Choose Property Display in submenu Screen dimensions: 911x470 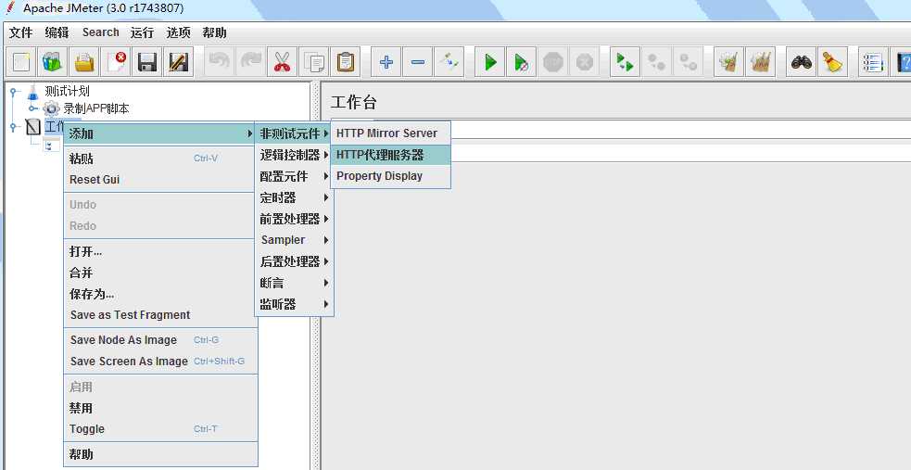point(390,176)
